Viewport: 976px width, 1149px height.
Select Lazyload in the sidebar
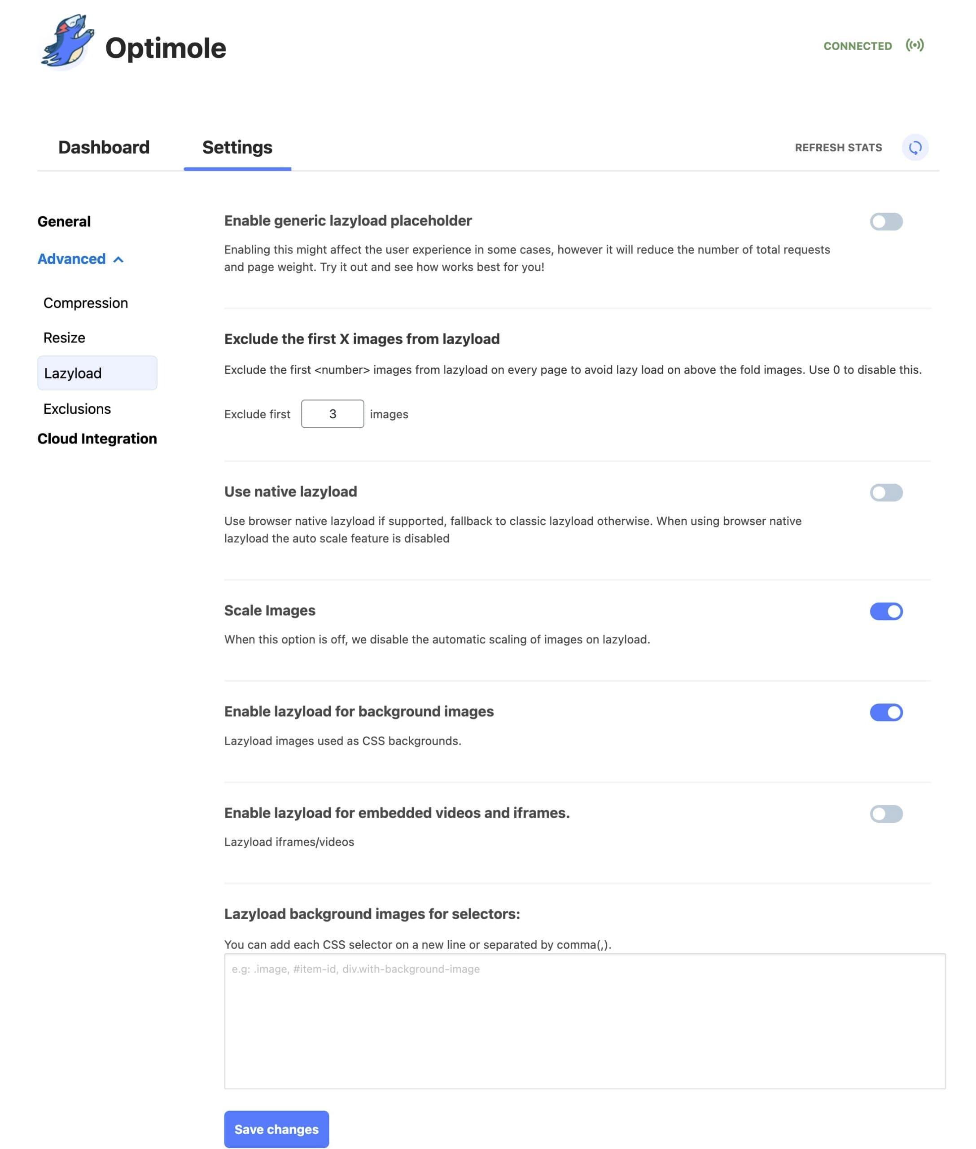97,373
